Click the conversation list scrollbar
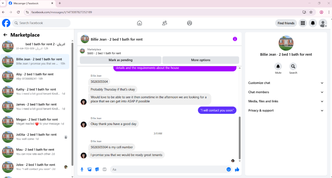This screenshot has height=178, width=332. pyautogui.click(x=72, y=104)
